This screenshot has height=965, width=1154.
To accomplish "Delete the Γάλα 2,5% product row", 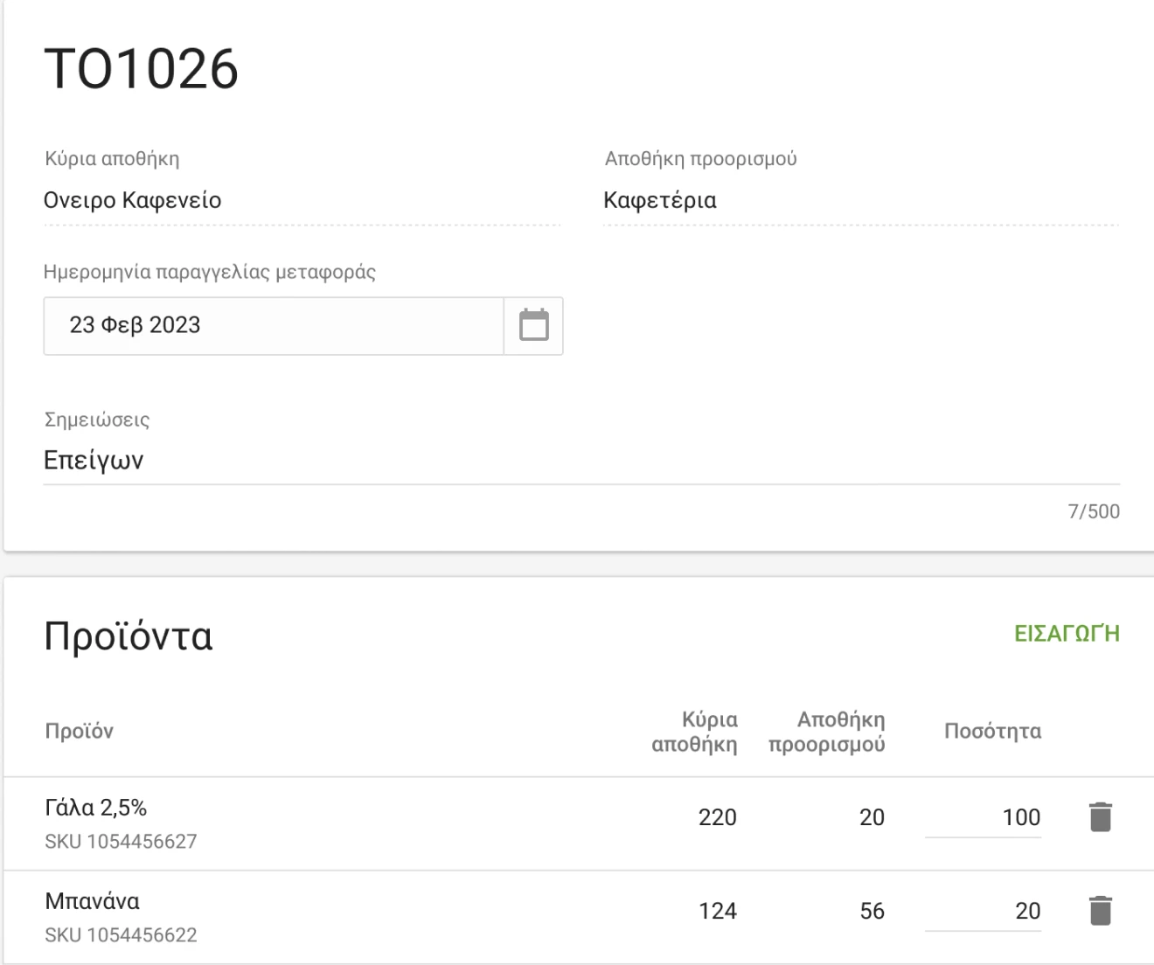I will click(1100, 817).
